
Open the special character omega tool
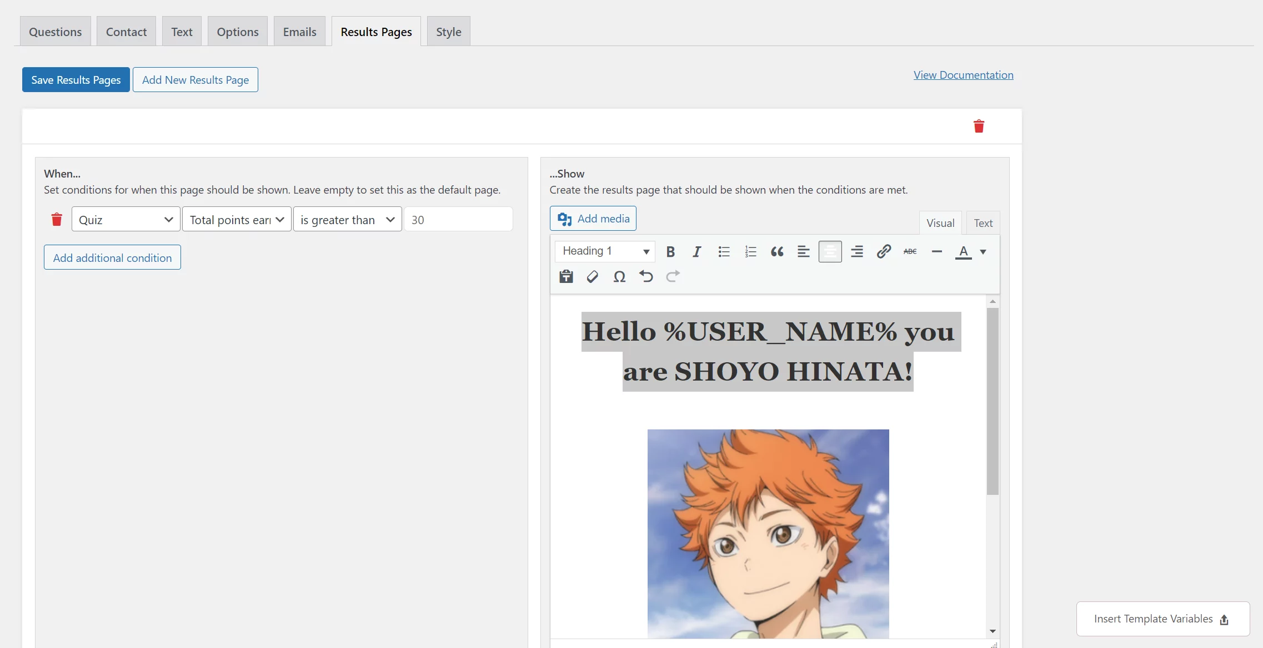click(619, 276)
